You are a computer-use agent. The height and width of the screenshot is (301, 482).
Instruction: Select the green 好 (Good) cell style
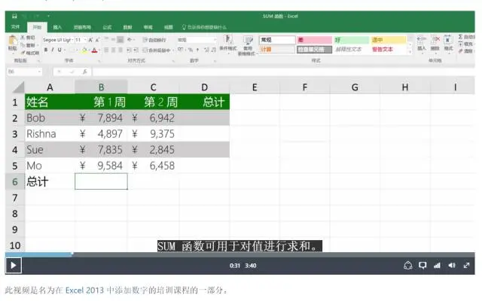point(352,40)
